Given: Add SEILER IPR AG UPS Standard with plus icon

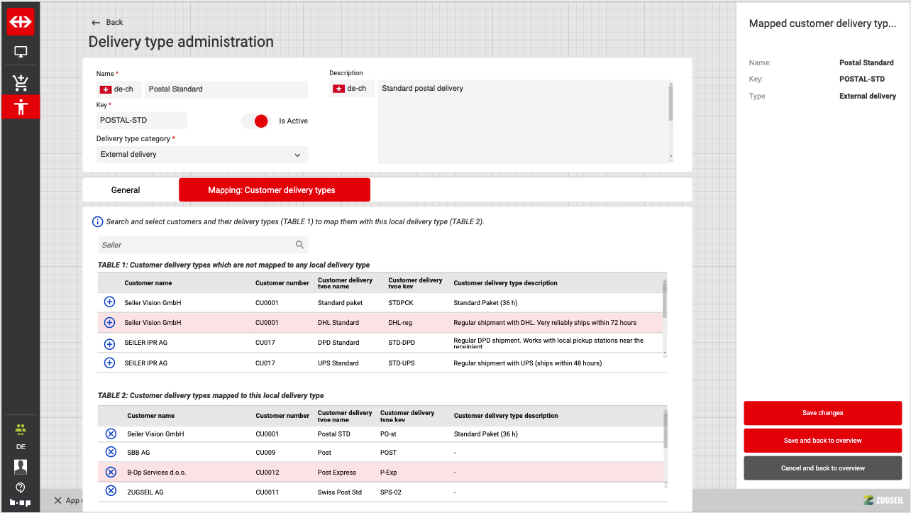Looking at the screenshot, I should (109, 363).
